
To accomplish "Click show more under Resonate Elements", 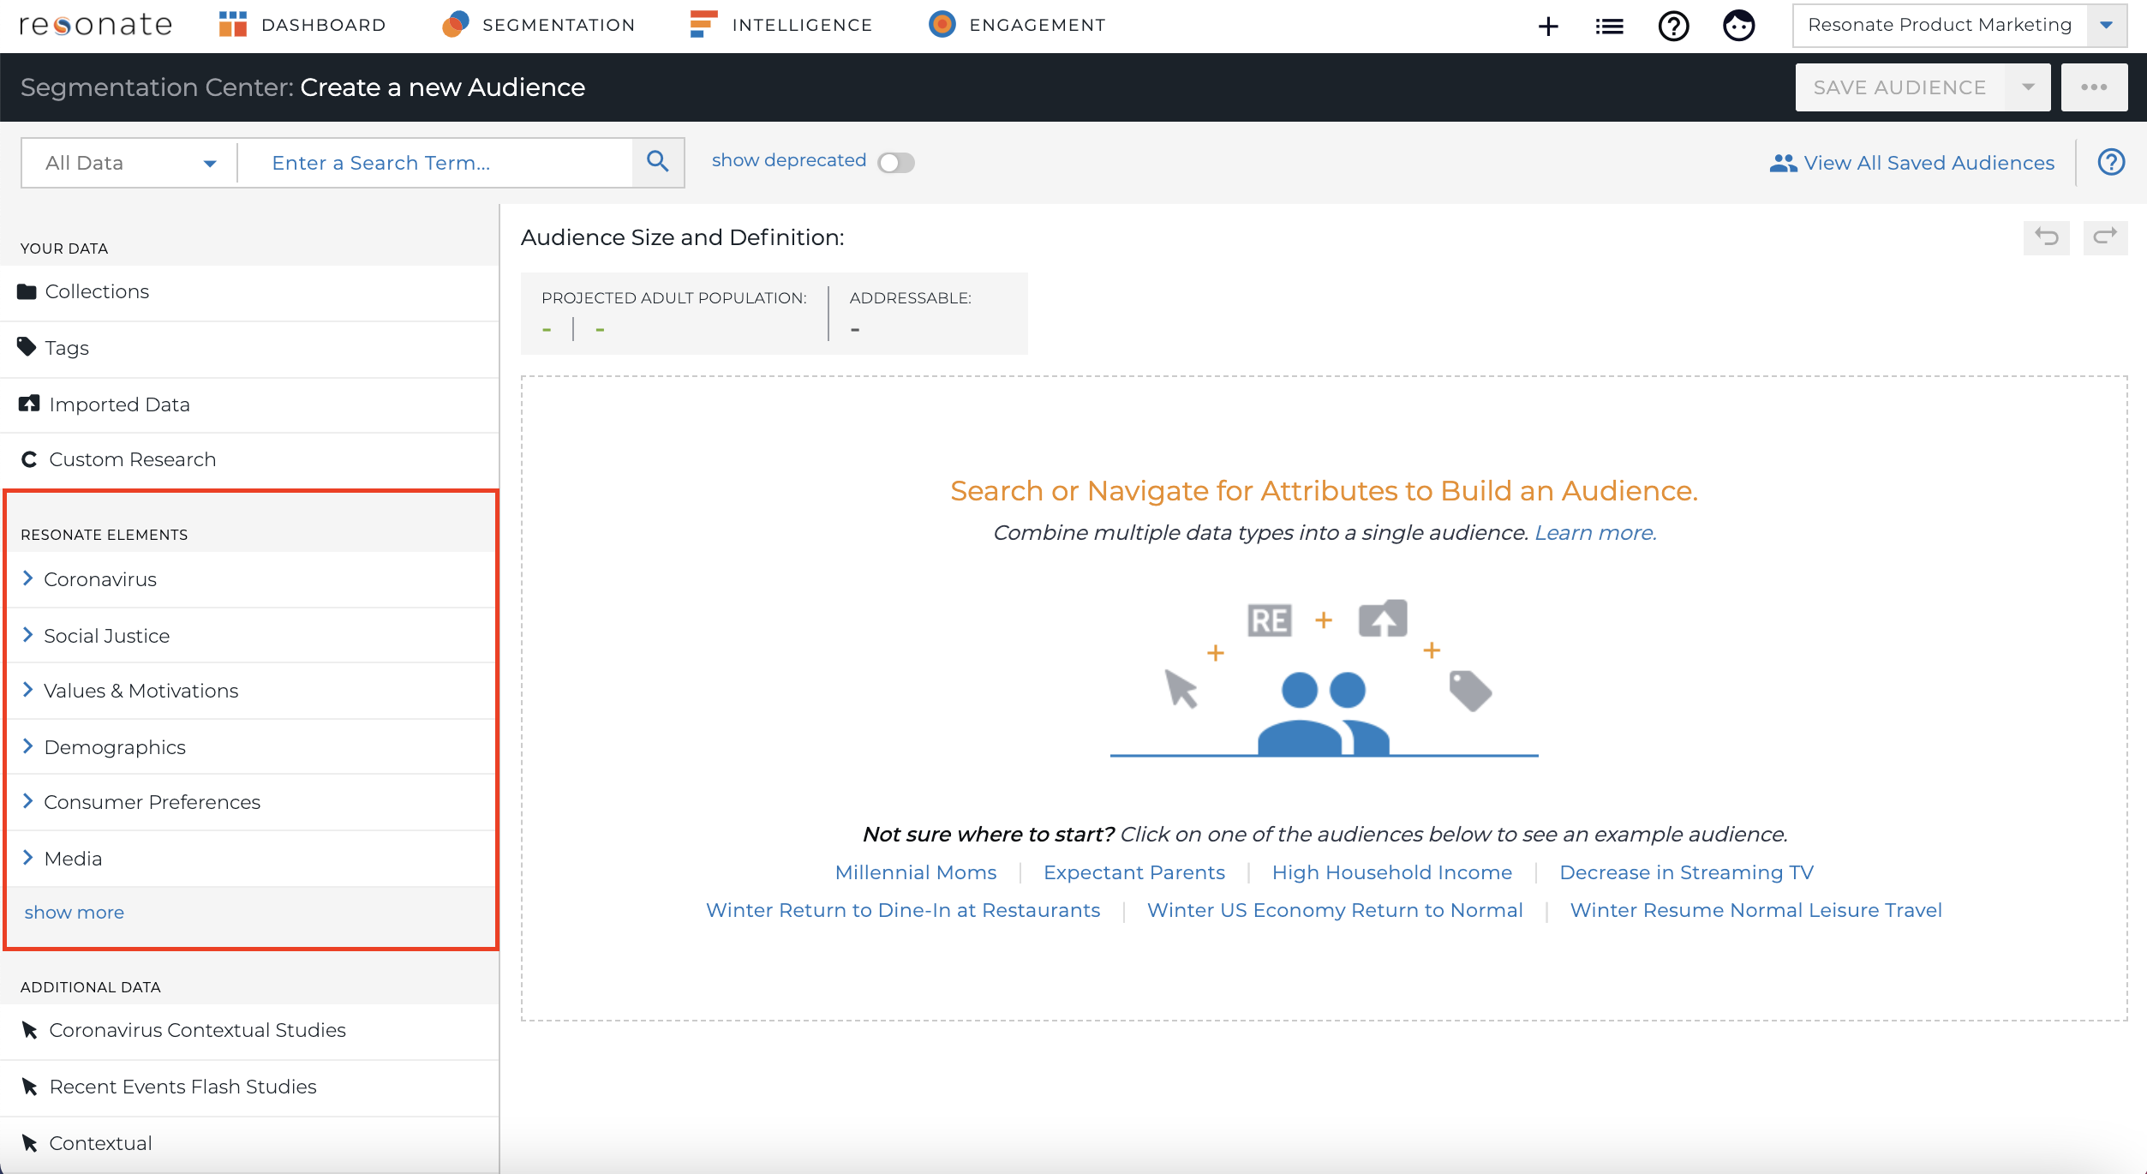I will pos(75,913).
